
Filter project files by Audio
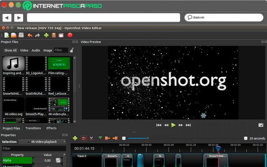click(36, 50)
